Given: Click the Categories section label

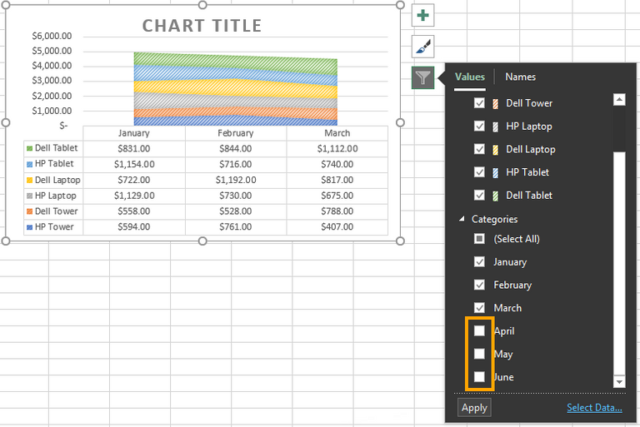Looking at the screenshot, I should (494, 220).
